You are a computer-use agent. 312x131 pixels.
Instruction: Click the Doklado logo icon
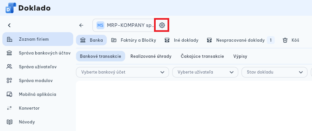click(x=11, y=8)
